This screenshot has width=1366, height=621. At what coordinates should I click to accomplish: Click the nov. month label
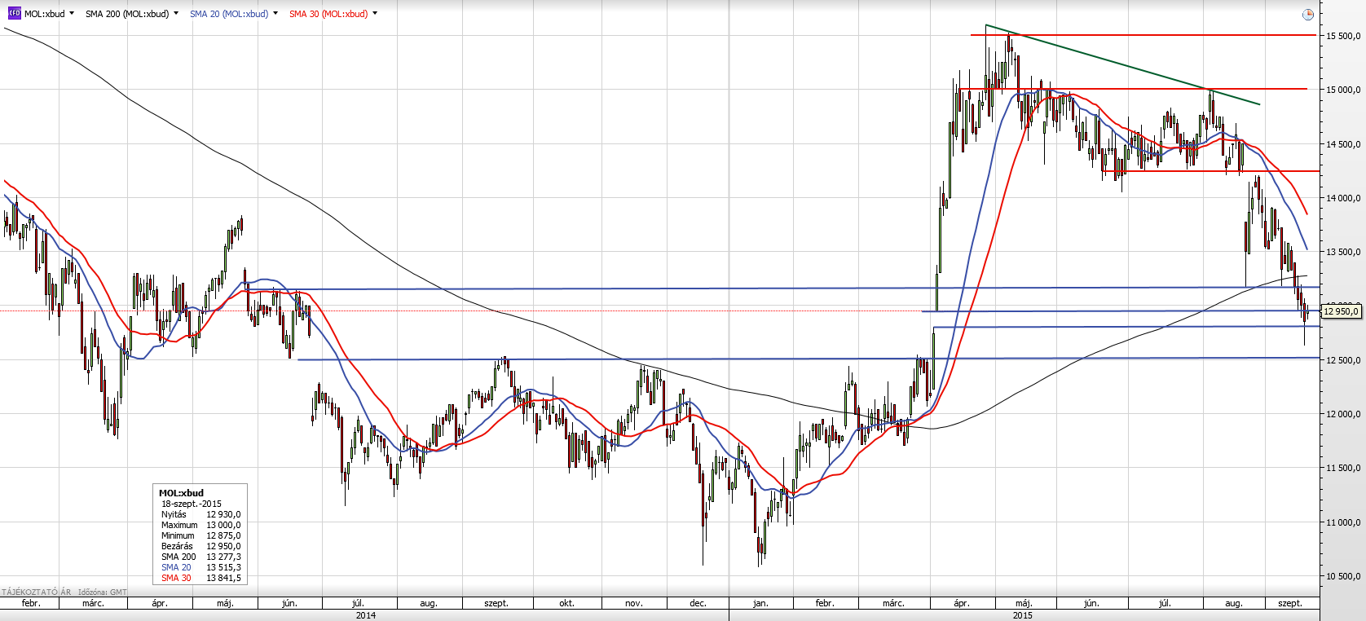point(634,603)
